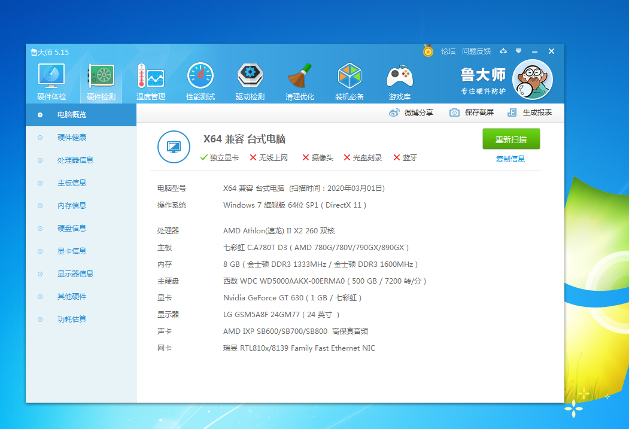Open 显卡信息 in the sidebar
The height and width of the screenshot is (429, 629).
tap(81, 251)
